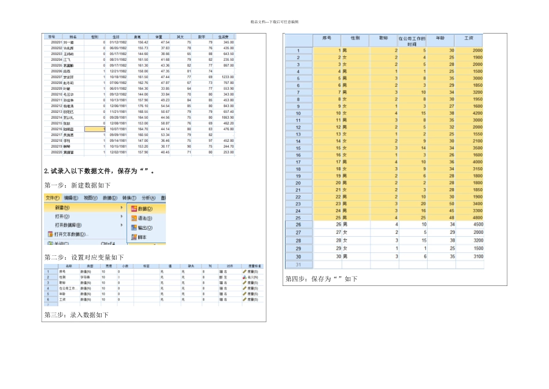Expand the 打开数据库(B) submenu arrow
Screen dimensions: 549x389
[121, 225]
